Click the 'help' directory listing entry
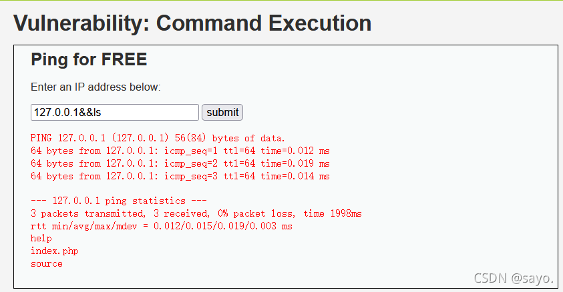563x292 pixels. (41, 239)
